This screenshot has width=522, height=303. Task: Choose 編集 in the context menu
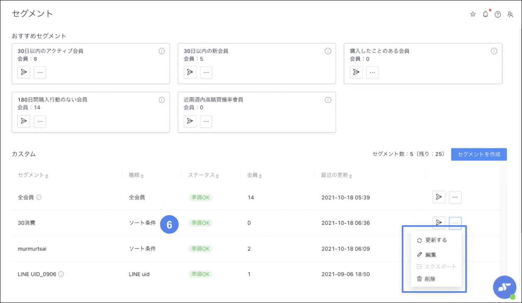(430, 255)
